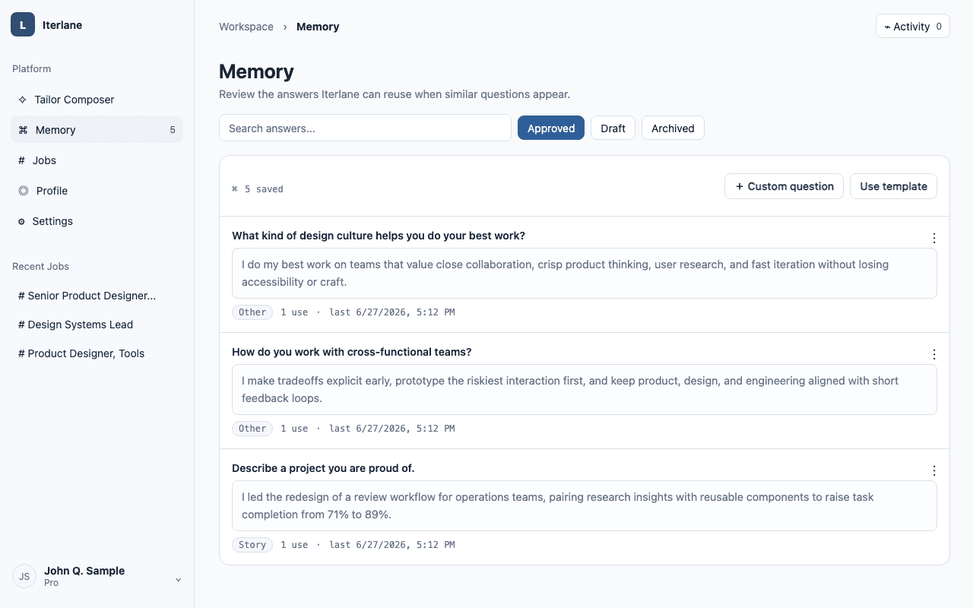Click the Platform section label
This screenshot has width=973, height=608.
pyautogui.click(x=32, y=69)
